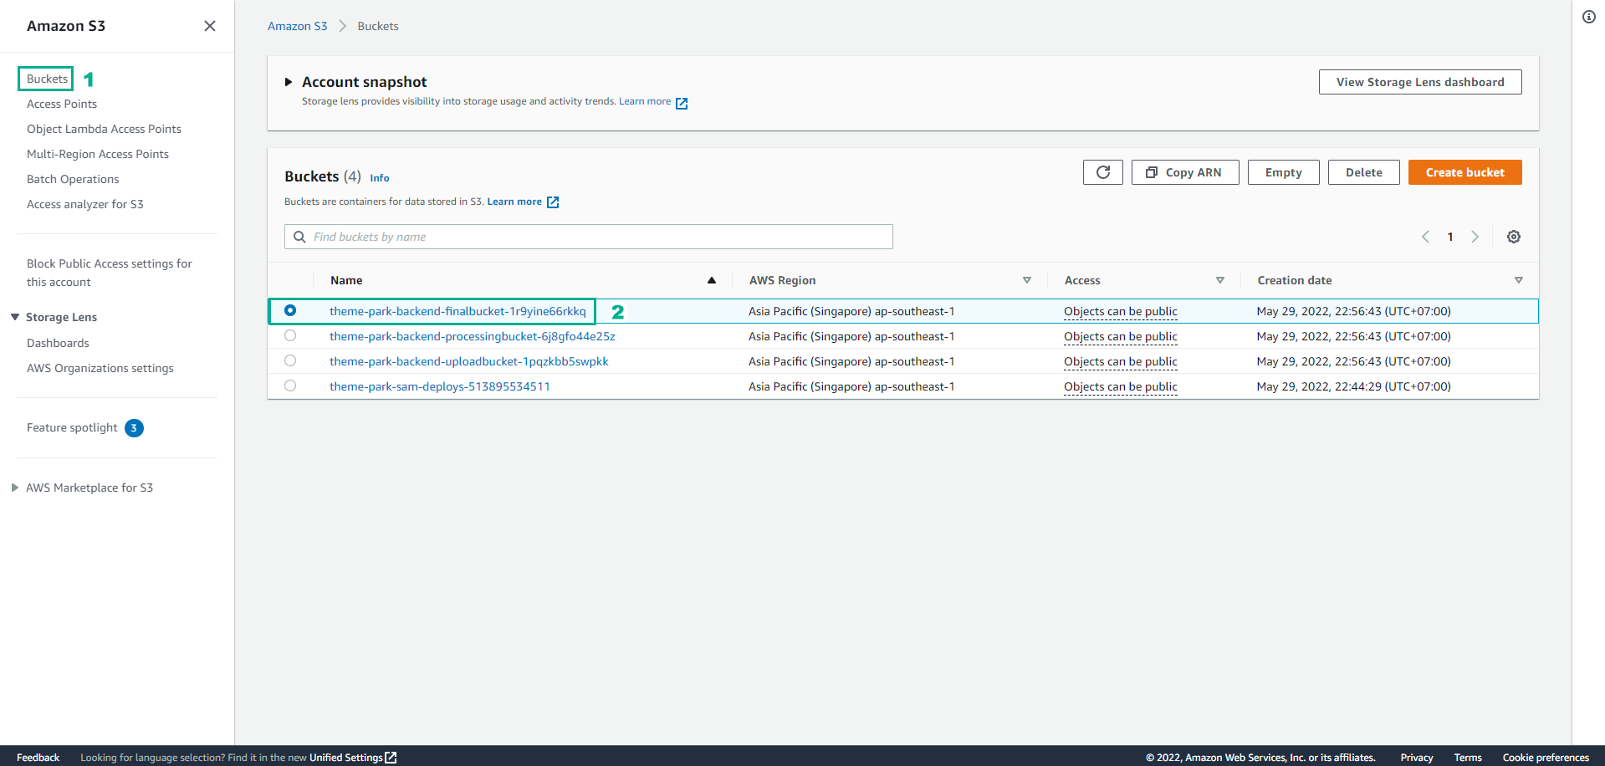Click Objects can be public for processingbucket row

click(x=1121, y=336)
